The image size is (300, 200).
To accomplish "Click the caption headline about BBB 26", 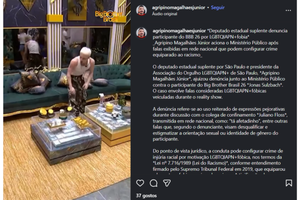I will pos(220,34).
